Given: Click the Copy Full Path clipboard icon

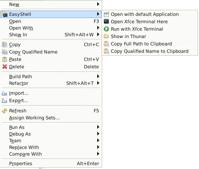Looking at the screenshot, I should (x=106, y=44).
